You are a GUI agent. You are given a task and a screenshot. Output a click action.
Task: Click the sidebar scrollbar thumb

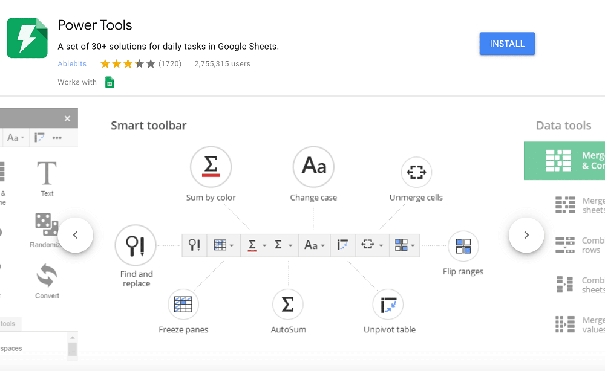pyautogui.click(x=73, y=349)
